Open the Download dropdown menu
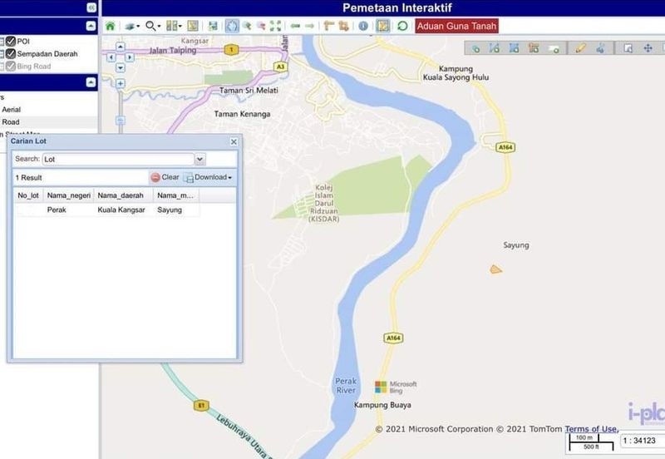 208,177
